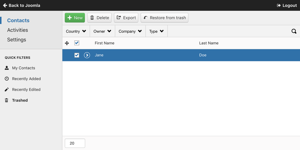The width and height of the screenshot is (300, 150).
Task: Expand the Country filter dropdown
Action: tap(76, 31)
